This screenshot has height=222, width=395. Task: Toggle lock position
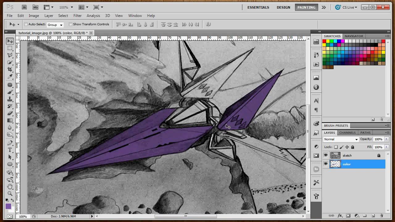[x=347, y=147]
